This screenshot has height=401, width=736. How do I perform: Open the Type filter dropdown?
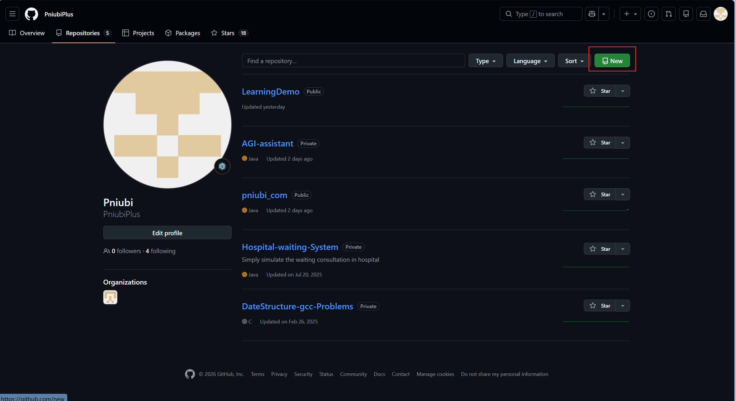[486, 61]
